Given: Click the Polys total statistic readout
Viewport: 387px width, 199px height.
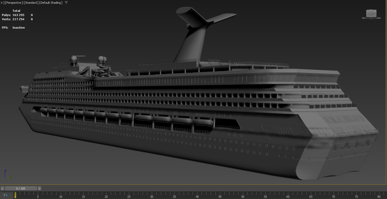Looking at the screenshot, I should 18,15.
